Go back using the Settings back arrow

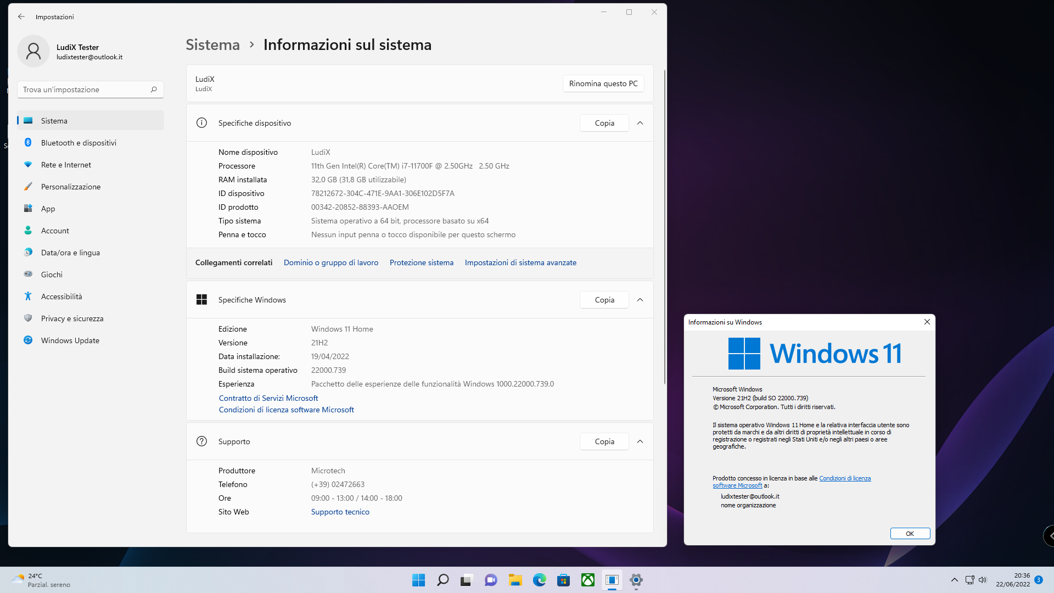click(x=21, y=16)
